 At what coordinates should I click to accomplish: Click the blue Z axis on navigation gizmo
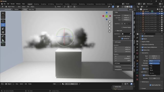107,13
